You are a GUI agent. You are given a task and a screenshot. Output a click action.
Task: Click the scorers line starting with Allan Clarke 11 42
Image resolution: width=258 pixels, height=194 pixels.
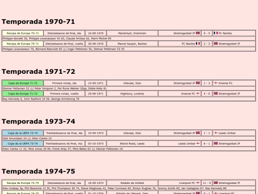tap(129, 149)
